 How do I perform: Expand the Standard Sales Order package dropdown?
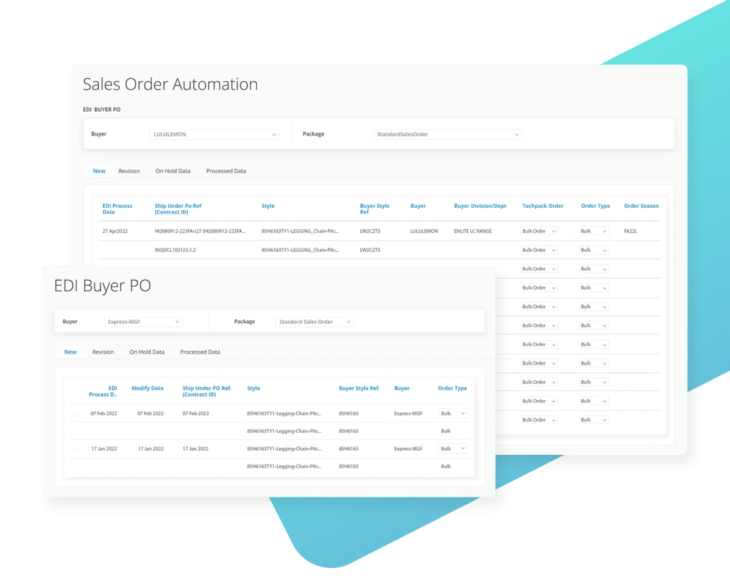[314, 322]
